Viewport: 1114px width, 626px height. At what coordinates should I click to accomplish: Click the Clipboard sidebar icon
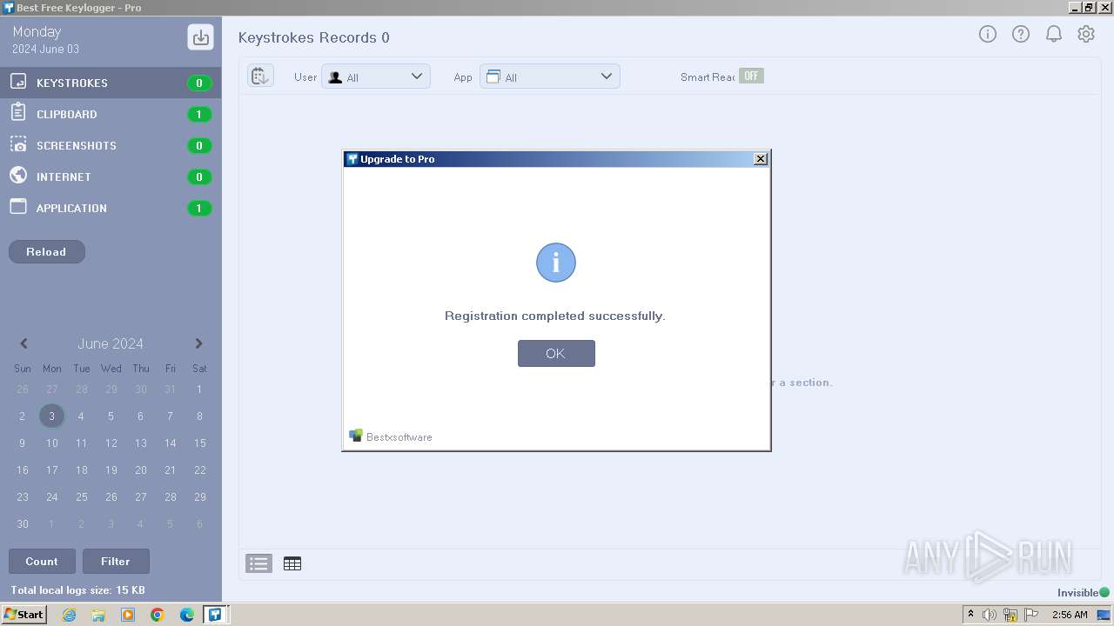(18, 112)
